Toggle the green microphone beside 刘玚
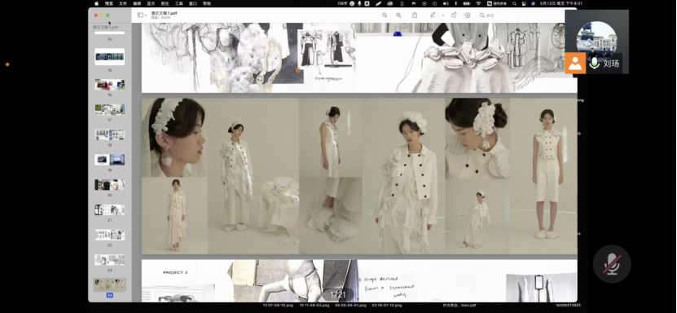 coord(595,64)
